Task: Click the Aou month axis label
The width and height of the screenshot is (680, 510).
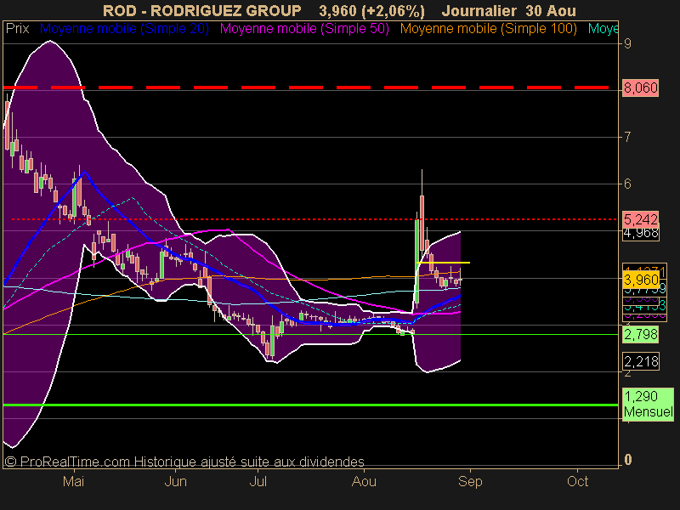Action: [364, 481]
